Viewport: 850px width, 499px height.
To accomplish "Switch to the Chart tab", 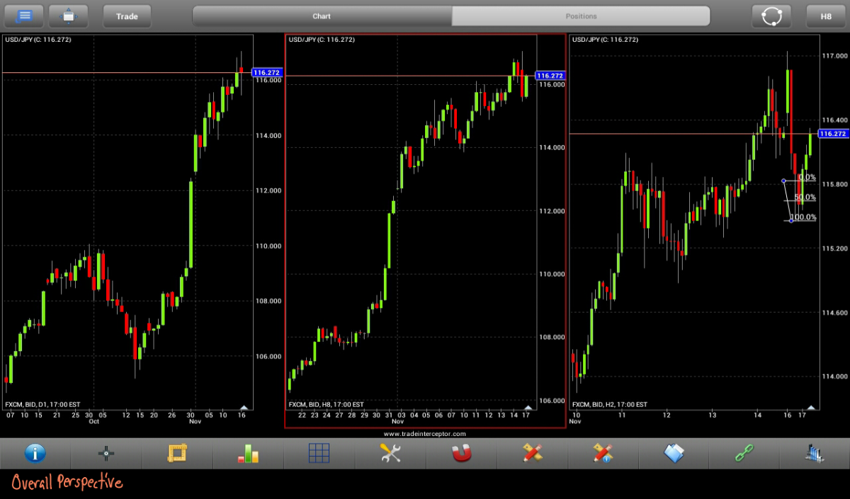I will click(322, 16).
